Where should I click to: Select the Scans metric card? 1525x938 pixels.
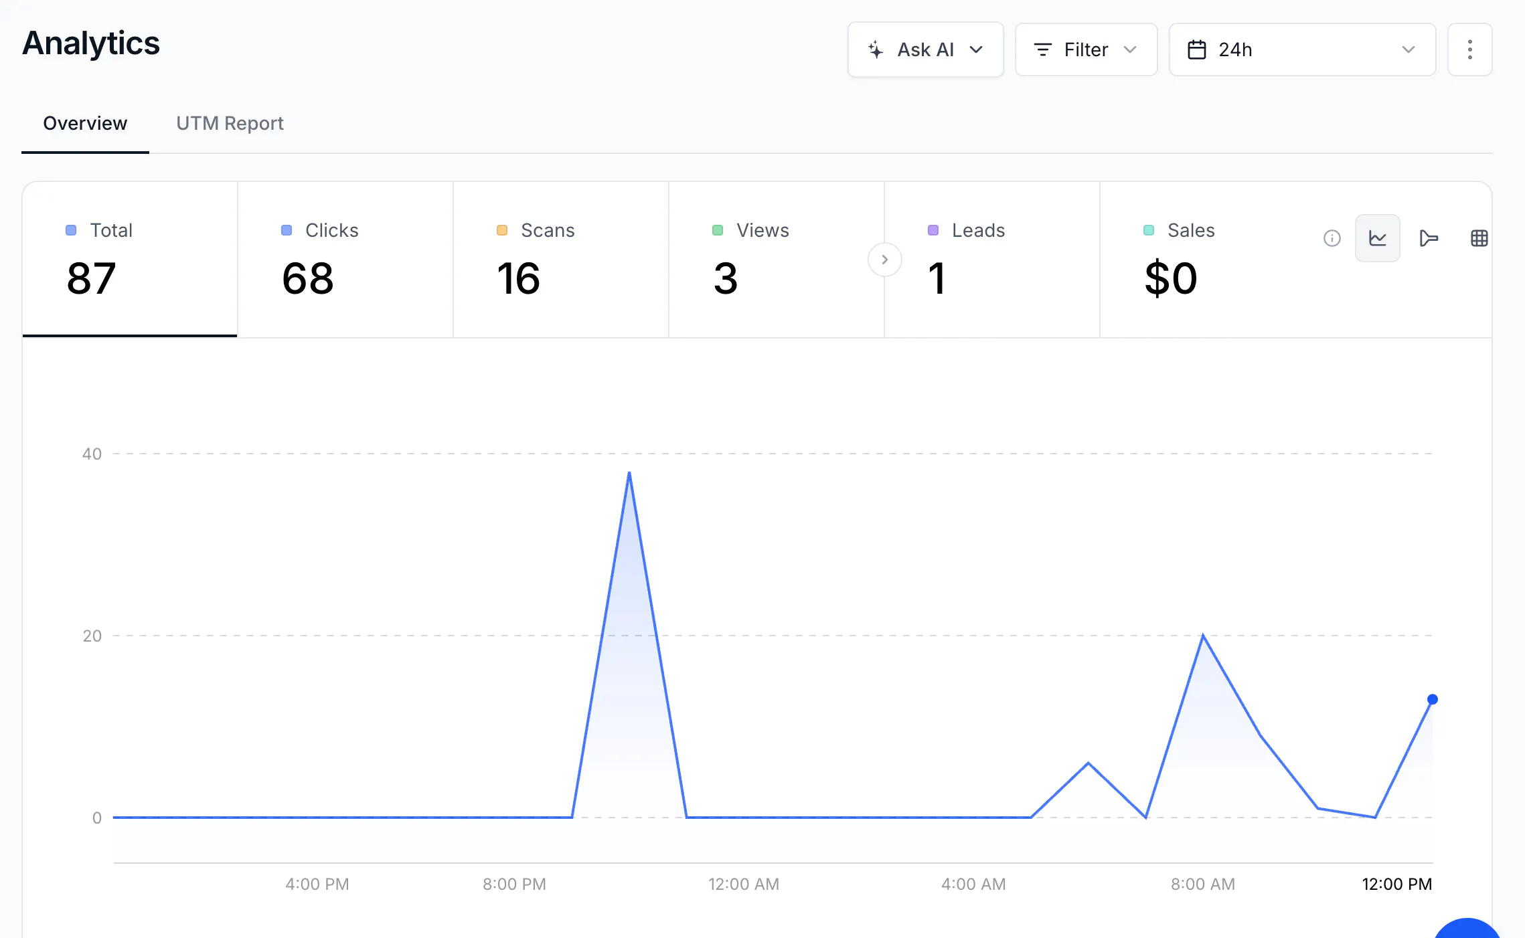[561, 260]
